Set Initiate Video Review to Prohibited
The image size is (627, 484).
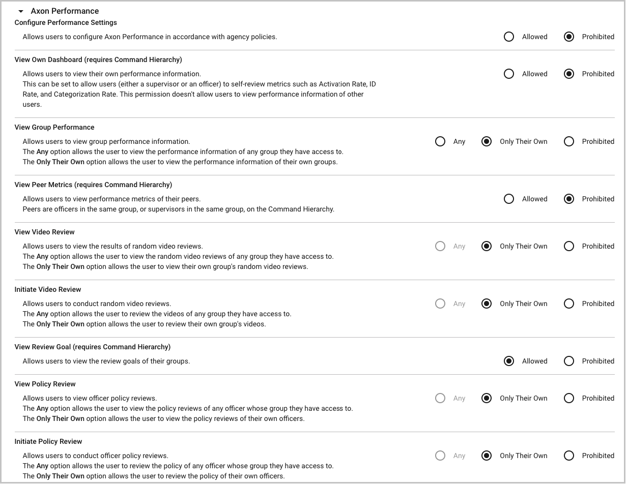569,304
